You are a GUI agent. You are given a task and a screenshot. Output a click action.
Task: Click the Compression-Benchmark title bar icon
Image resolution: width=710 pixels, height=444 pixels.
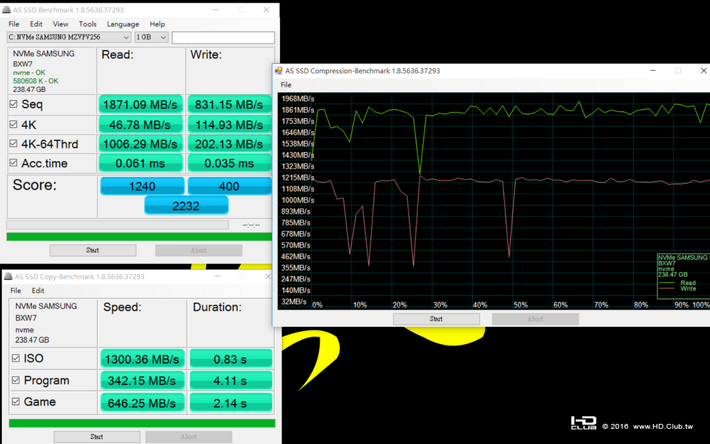279,71
